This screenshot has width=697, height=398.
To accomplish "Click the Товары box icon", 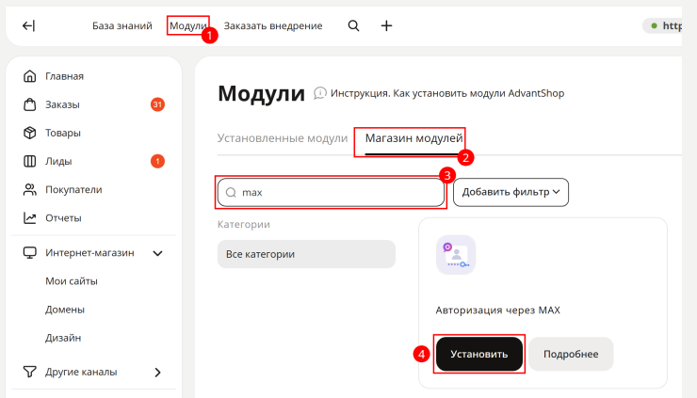I will click(30, 133).
